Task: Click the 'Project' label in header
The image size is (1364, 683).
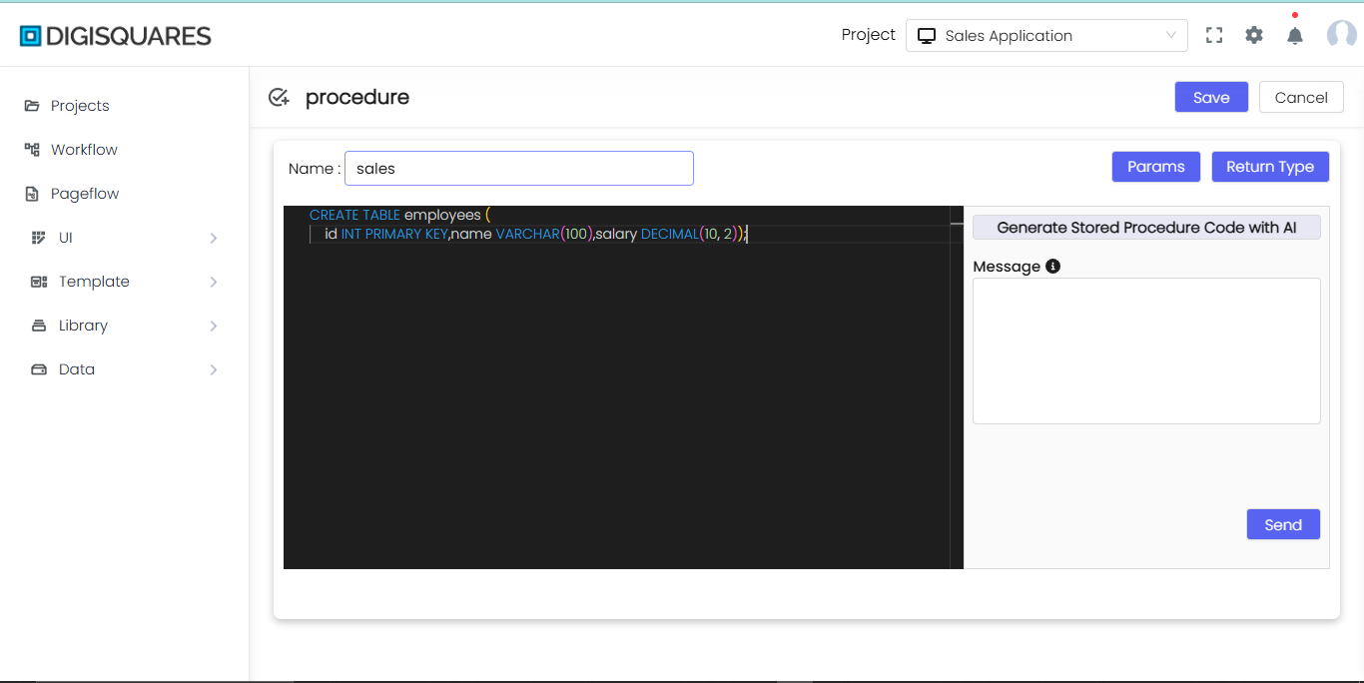Action: click(x=869, y=35)
